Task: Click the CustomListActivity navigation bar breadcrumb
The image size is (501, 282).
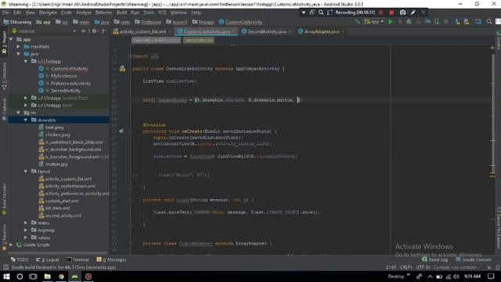Action: click(x=240, y=22)
